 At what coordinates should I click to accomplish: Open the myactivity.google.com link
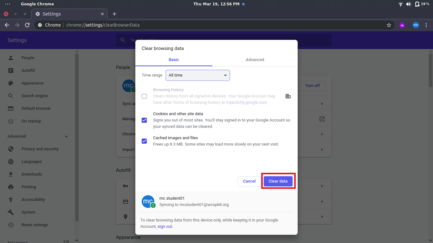246,103
